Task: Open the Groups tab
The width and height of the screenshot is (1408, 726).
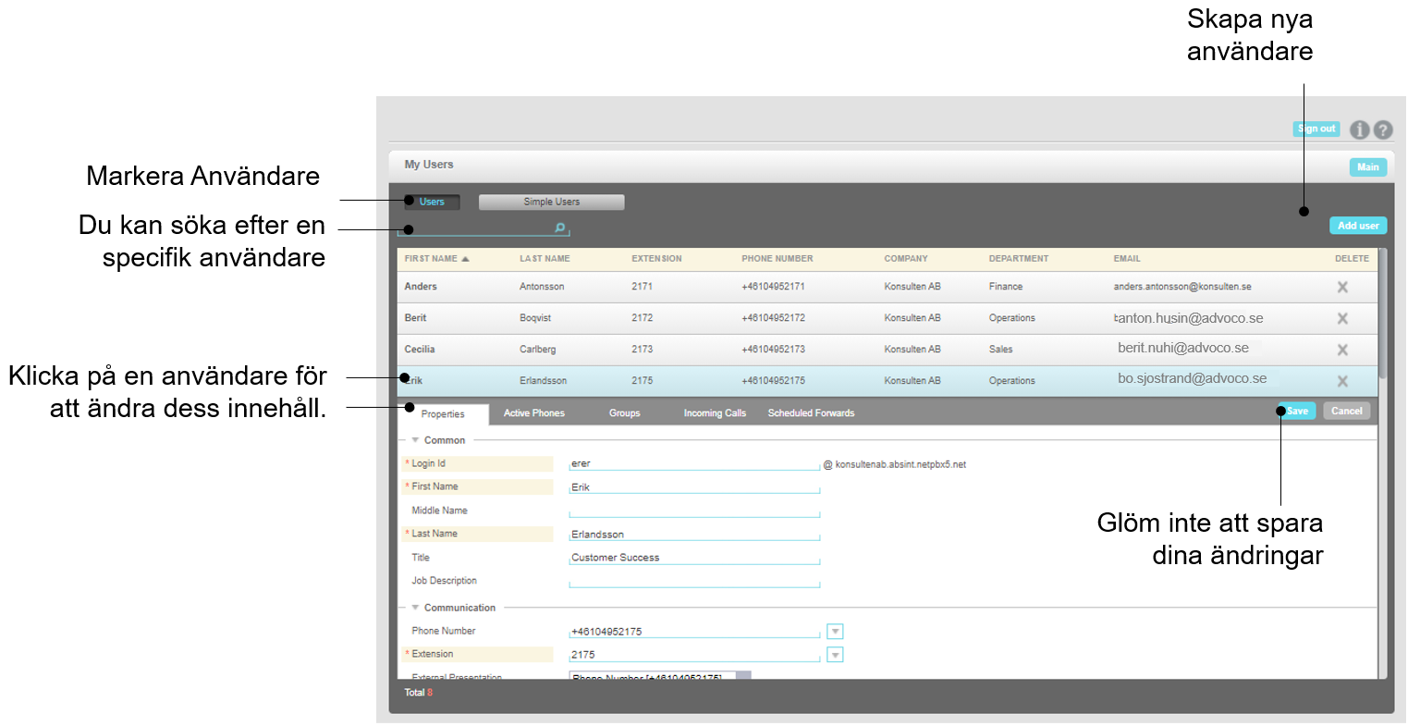Action: pos(625,413)
